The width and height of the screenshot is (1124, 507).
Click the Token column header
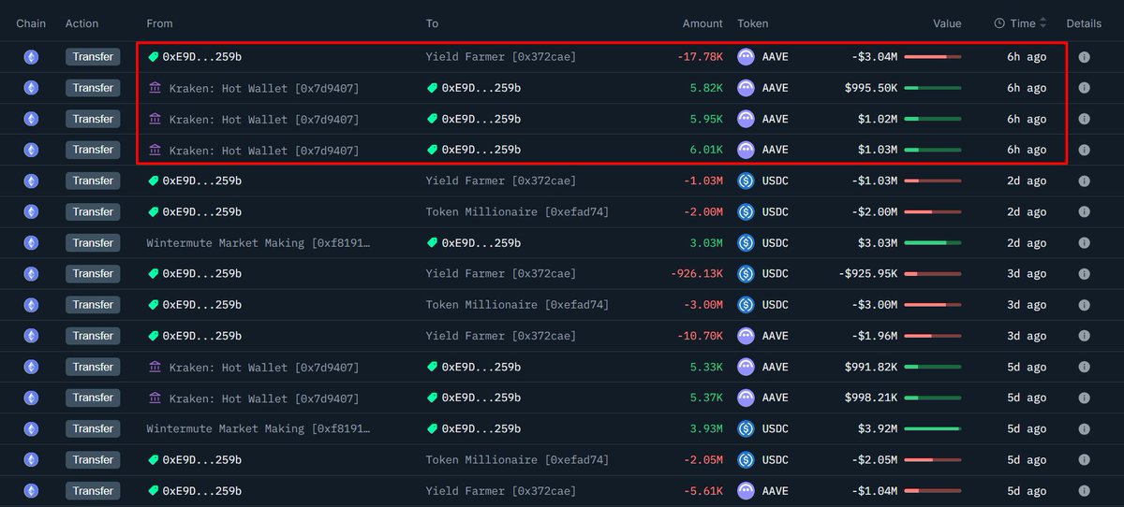point(753,23)
